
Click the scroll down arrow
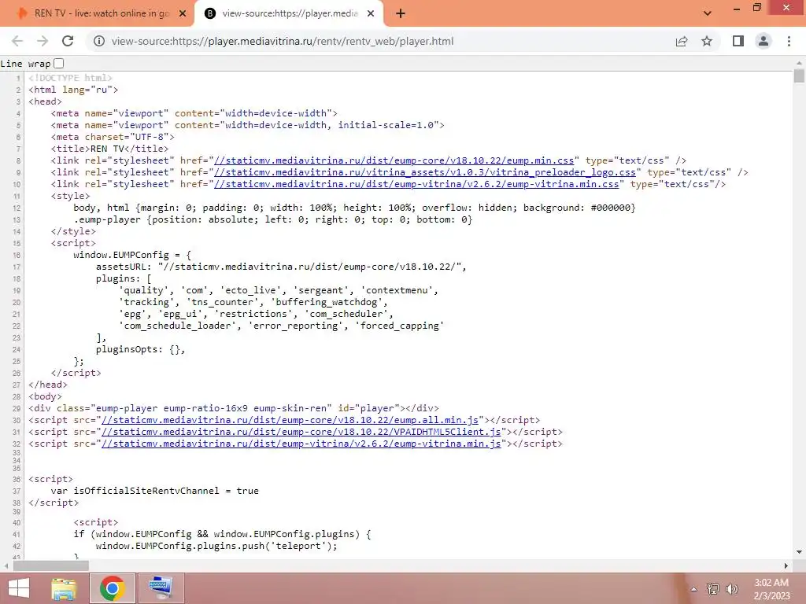[799, 553]
